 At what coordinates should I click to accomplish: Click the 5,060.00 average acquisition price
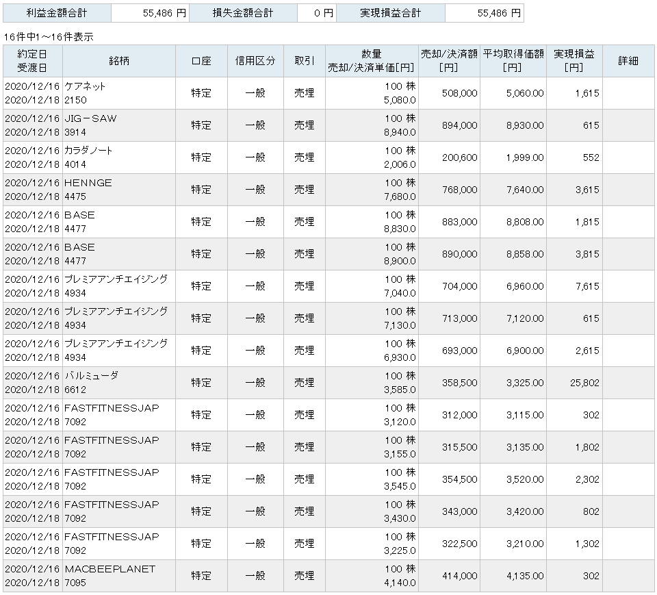pyautogui.click(x=525, y=93)
